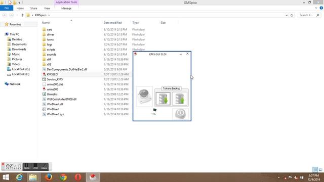Open the taskbar clock showing 6:07 PM
The image size is (324, 182).
click(x=314, y=177)
